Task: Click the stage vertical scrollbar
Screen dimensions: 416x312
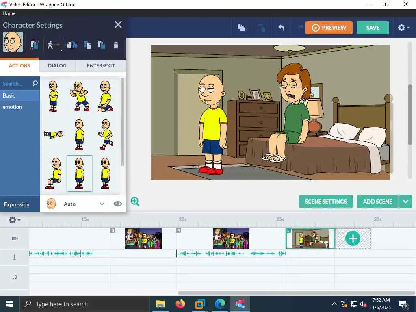Action: 410,114
